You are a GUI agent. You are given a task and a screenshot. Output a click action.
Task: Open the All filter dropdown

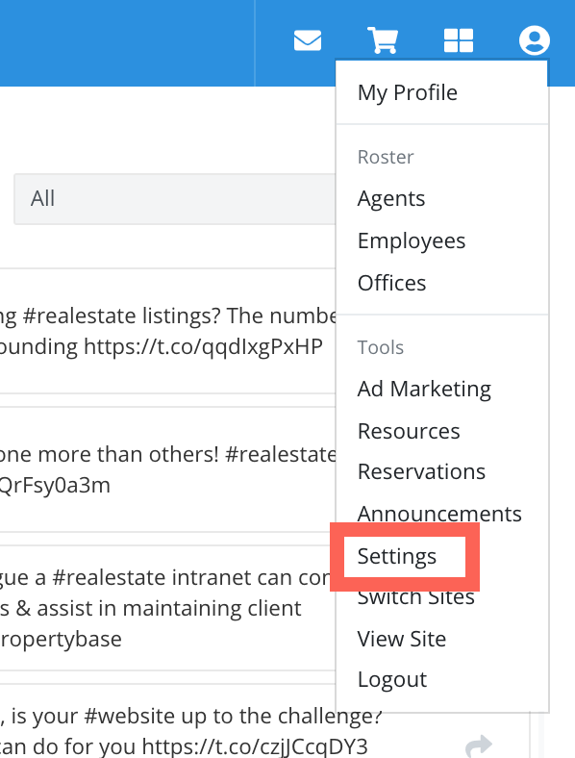coord(174,199)
